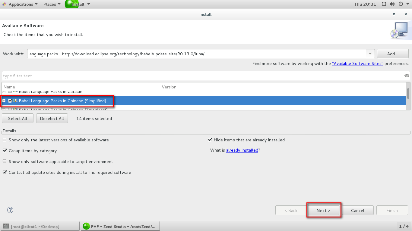Image resolution: width=412 pixels, height=231 pixels.
Task: Open the Install app menu in top bar
Action: [x=78, y=4]
